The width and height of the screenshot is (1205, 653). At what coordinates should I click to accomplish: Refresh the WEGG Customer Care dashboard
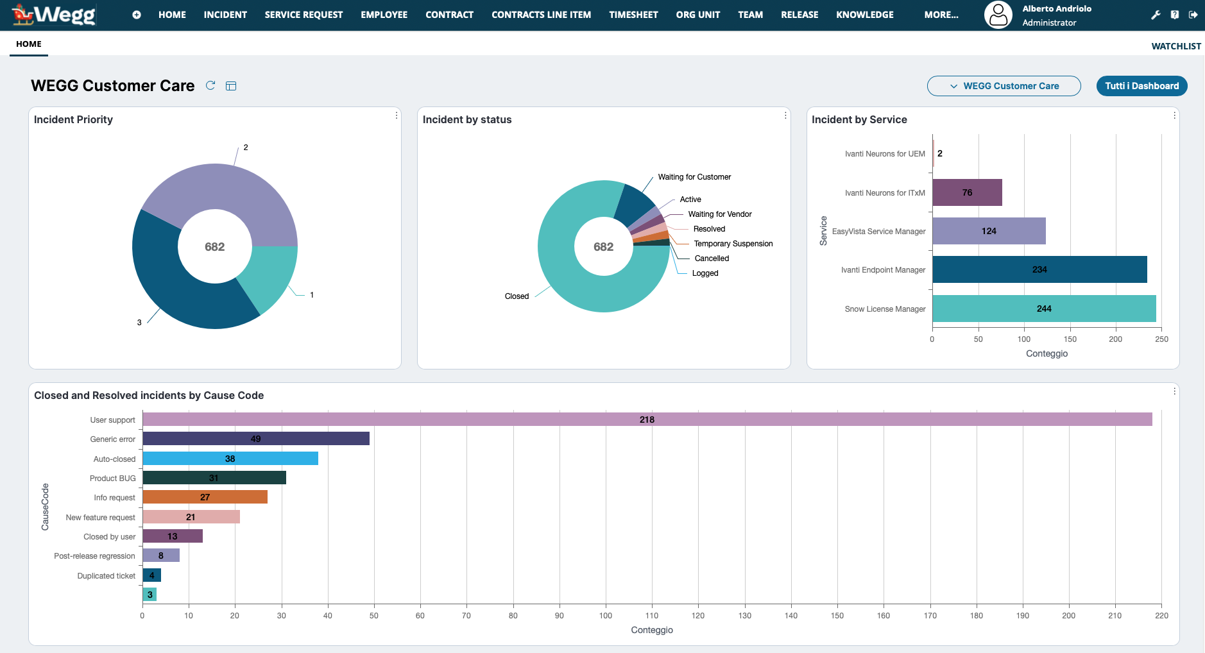click(x=210, y=85)
